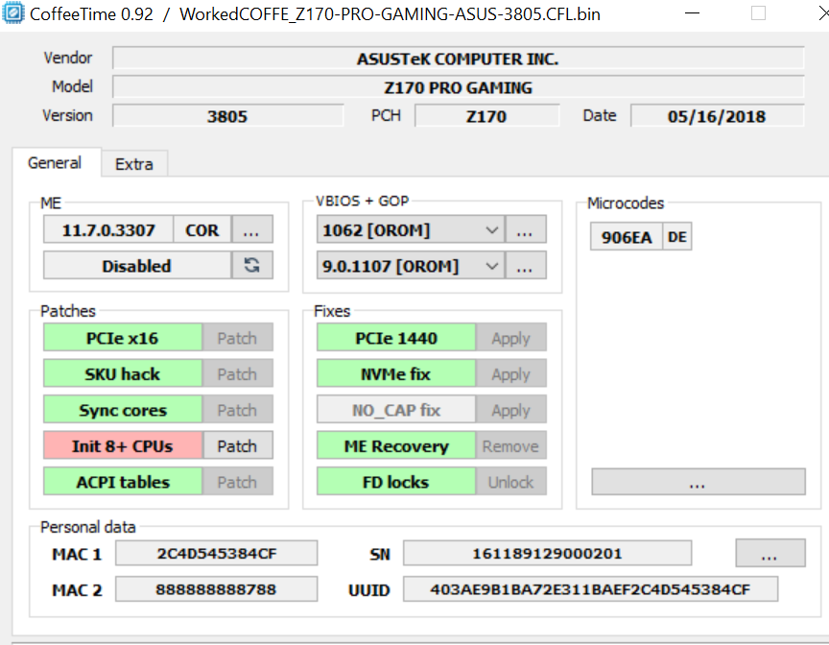The height and width of the screenshot is (645, 829).
Task: Click the SN serial number field
Action: [x=547, y=553]
